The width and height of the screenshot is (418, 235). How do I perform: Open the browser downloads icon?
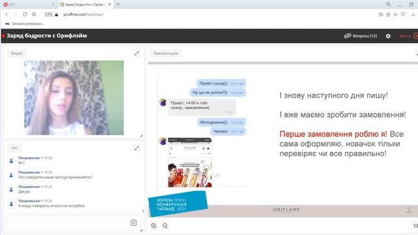[413, 14]
